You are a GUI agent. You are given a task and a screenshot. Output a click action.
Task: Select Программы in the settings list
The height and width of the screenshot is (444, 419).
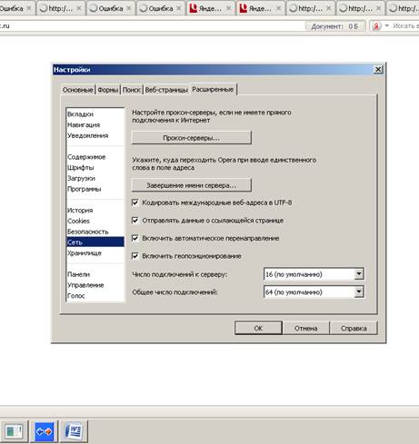pos(95,189)
